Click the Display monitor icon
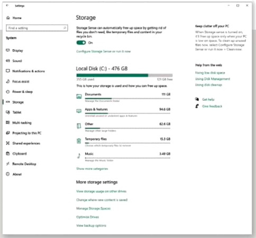Image resolution: width=256 pixels, height=238 pixels. click(8, 50)
